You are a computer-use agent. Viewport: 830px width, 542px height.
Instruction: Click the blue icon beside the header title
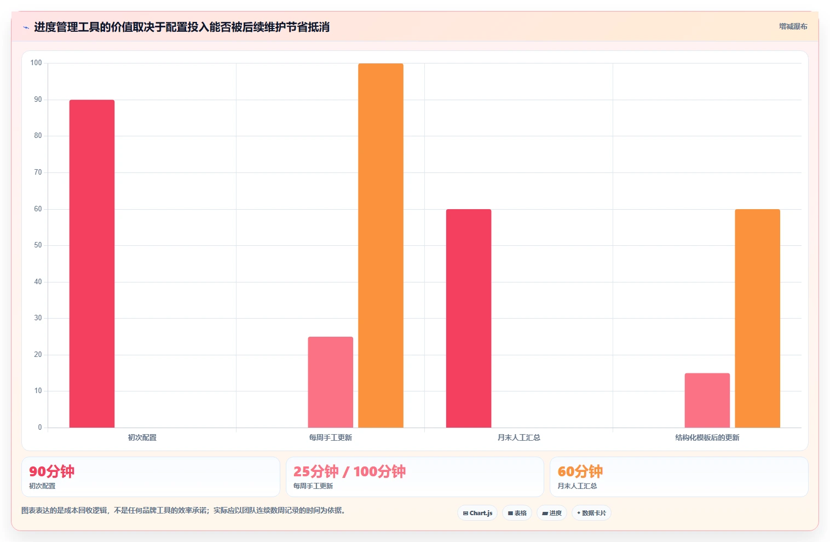[x=26, y=27]
